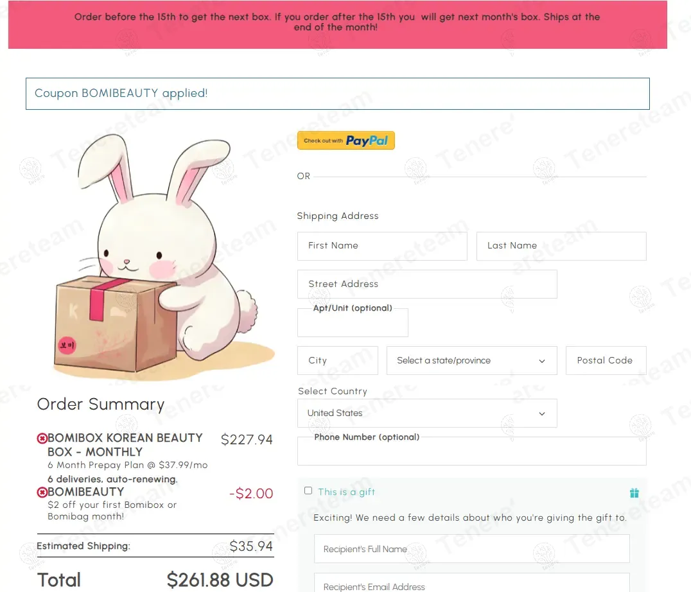691x592 pixels.
Task: Click the First Name field
Action: [x=382, y=246]
